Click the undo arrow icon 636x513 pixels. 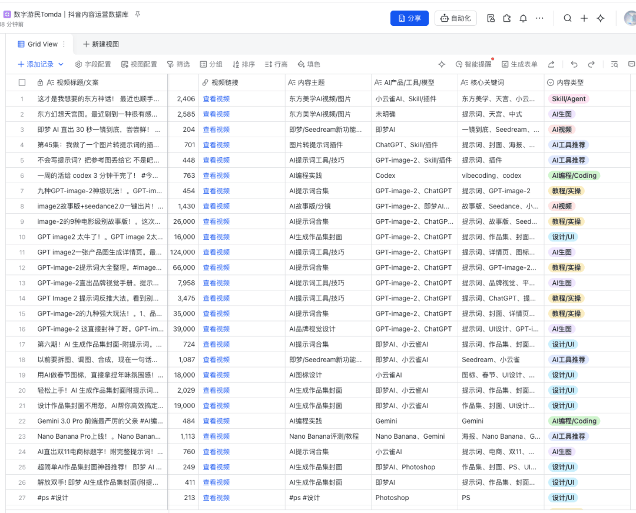point(574,64)
